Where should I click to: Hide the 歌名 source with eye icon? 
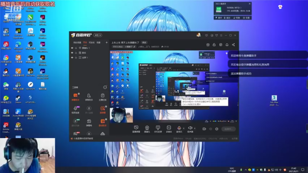tap(72, 53)
